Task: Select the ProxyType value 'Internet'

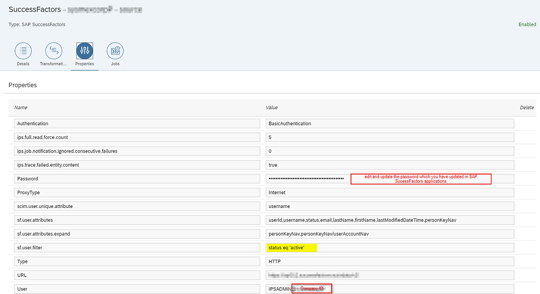Action: pos(390,192)
